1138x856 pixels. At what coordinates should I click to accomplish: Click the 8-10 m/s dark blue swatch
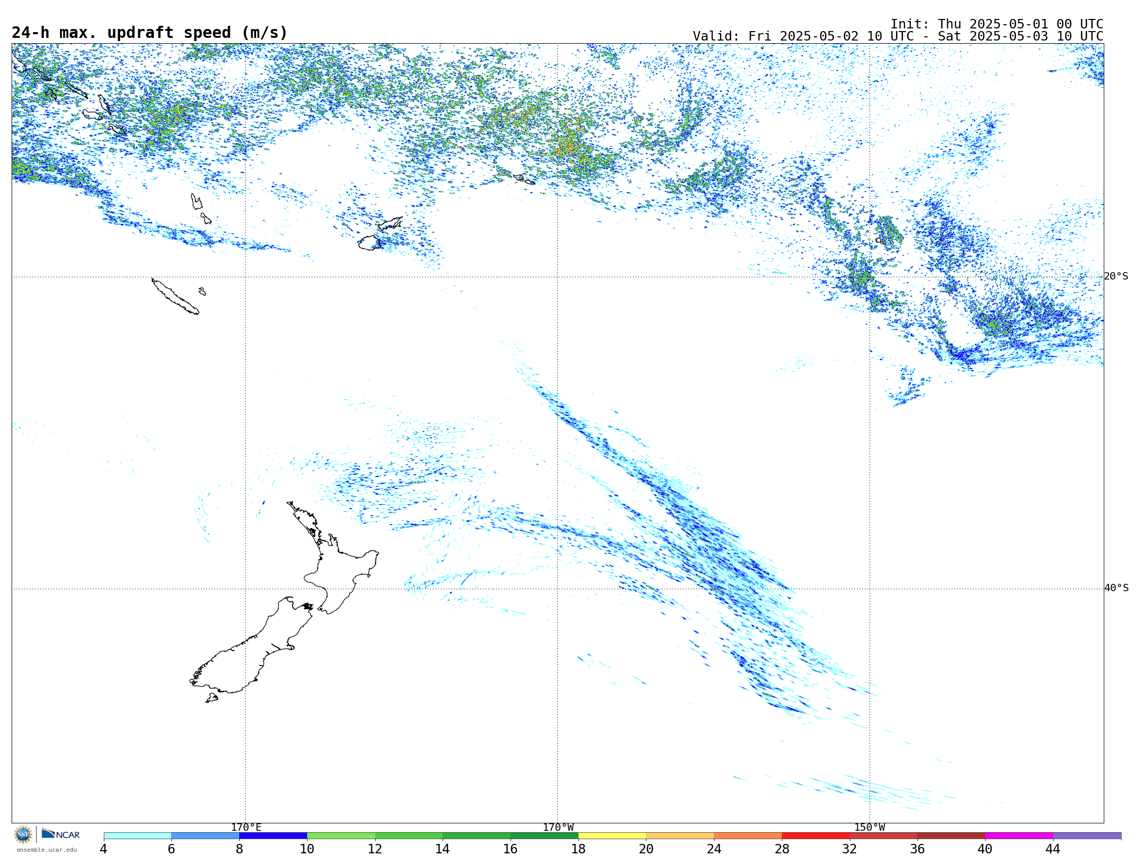(x=273, y=836)
